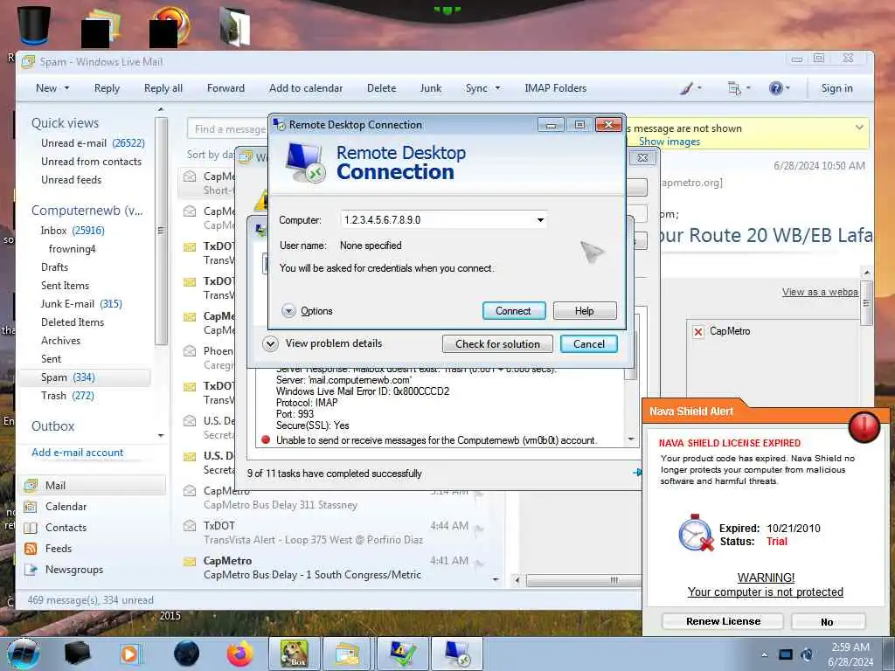Open Windows Start orb
The height and width of the screenshot is (671, 895).
click(23, 654)
